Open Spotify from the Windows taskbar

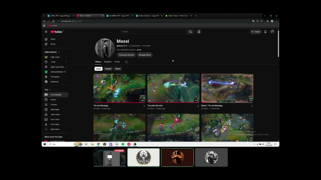[123, 144]
